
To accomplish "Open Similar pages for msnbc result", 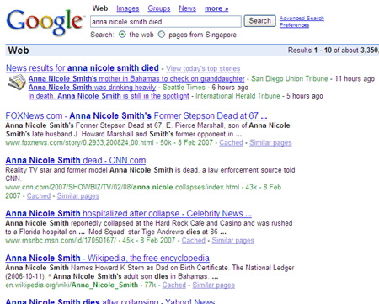I will click(x=232, y=241).
